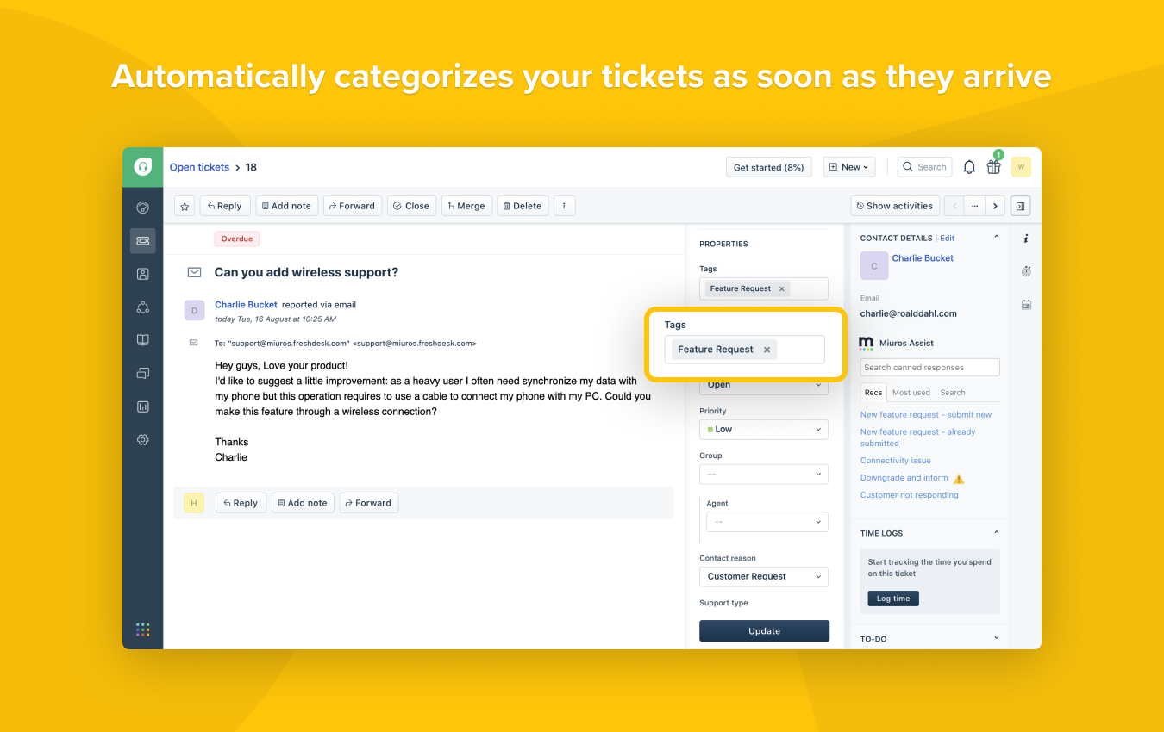Open more actions three-dot menu
1164x732 pixels.
565,206
